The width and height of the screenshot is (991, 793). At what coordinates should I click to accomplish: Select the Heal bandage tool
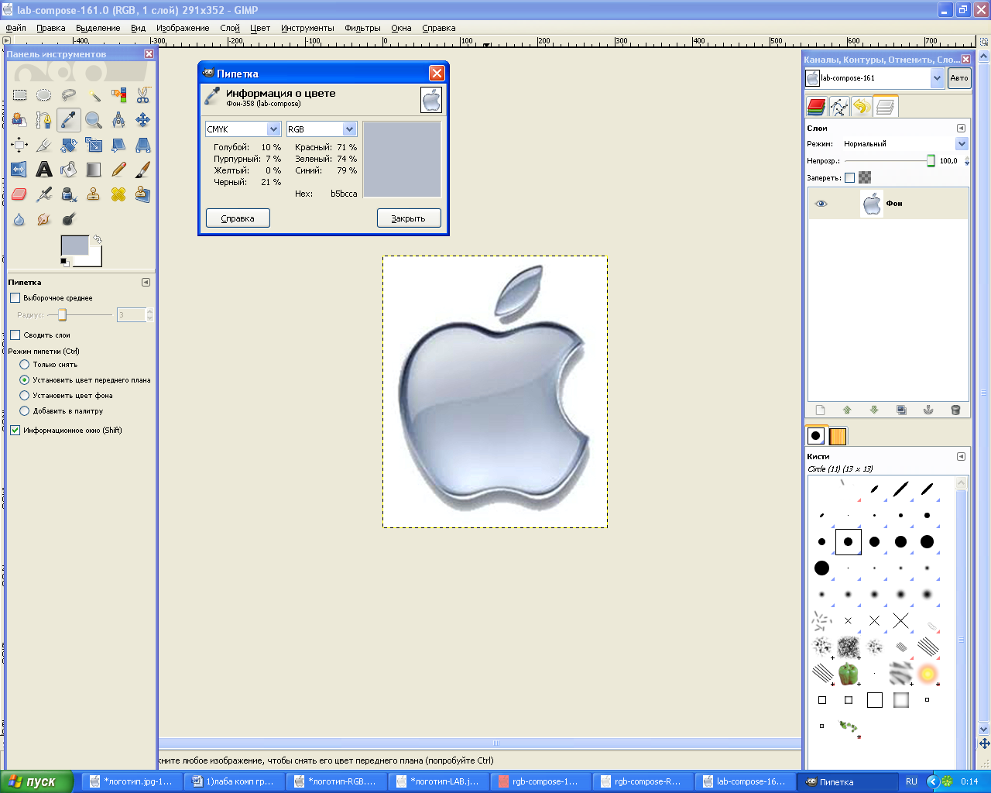tap(118, 194)
